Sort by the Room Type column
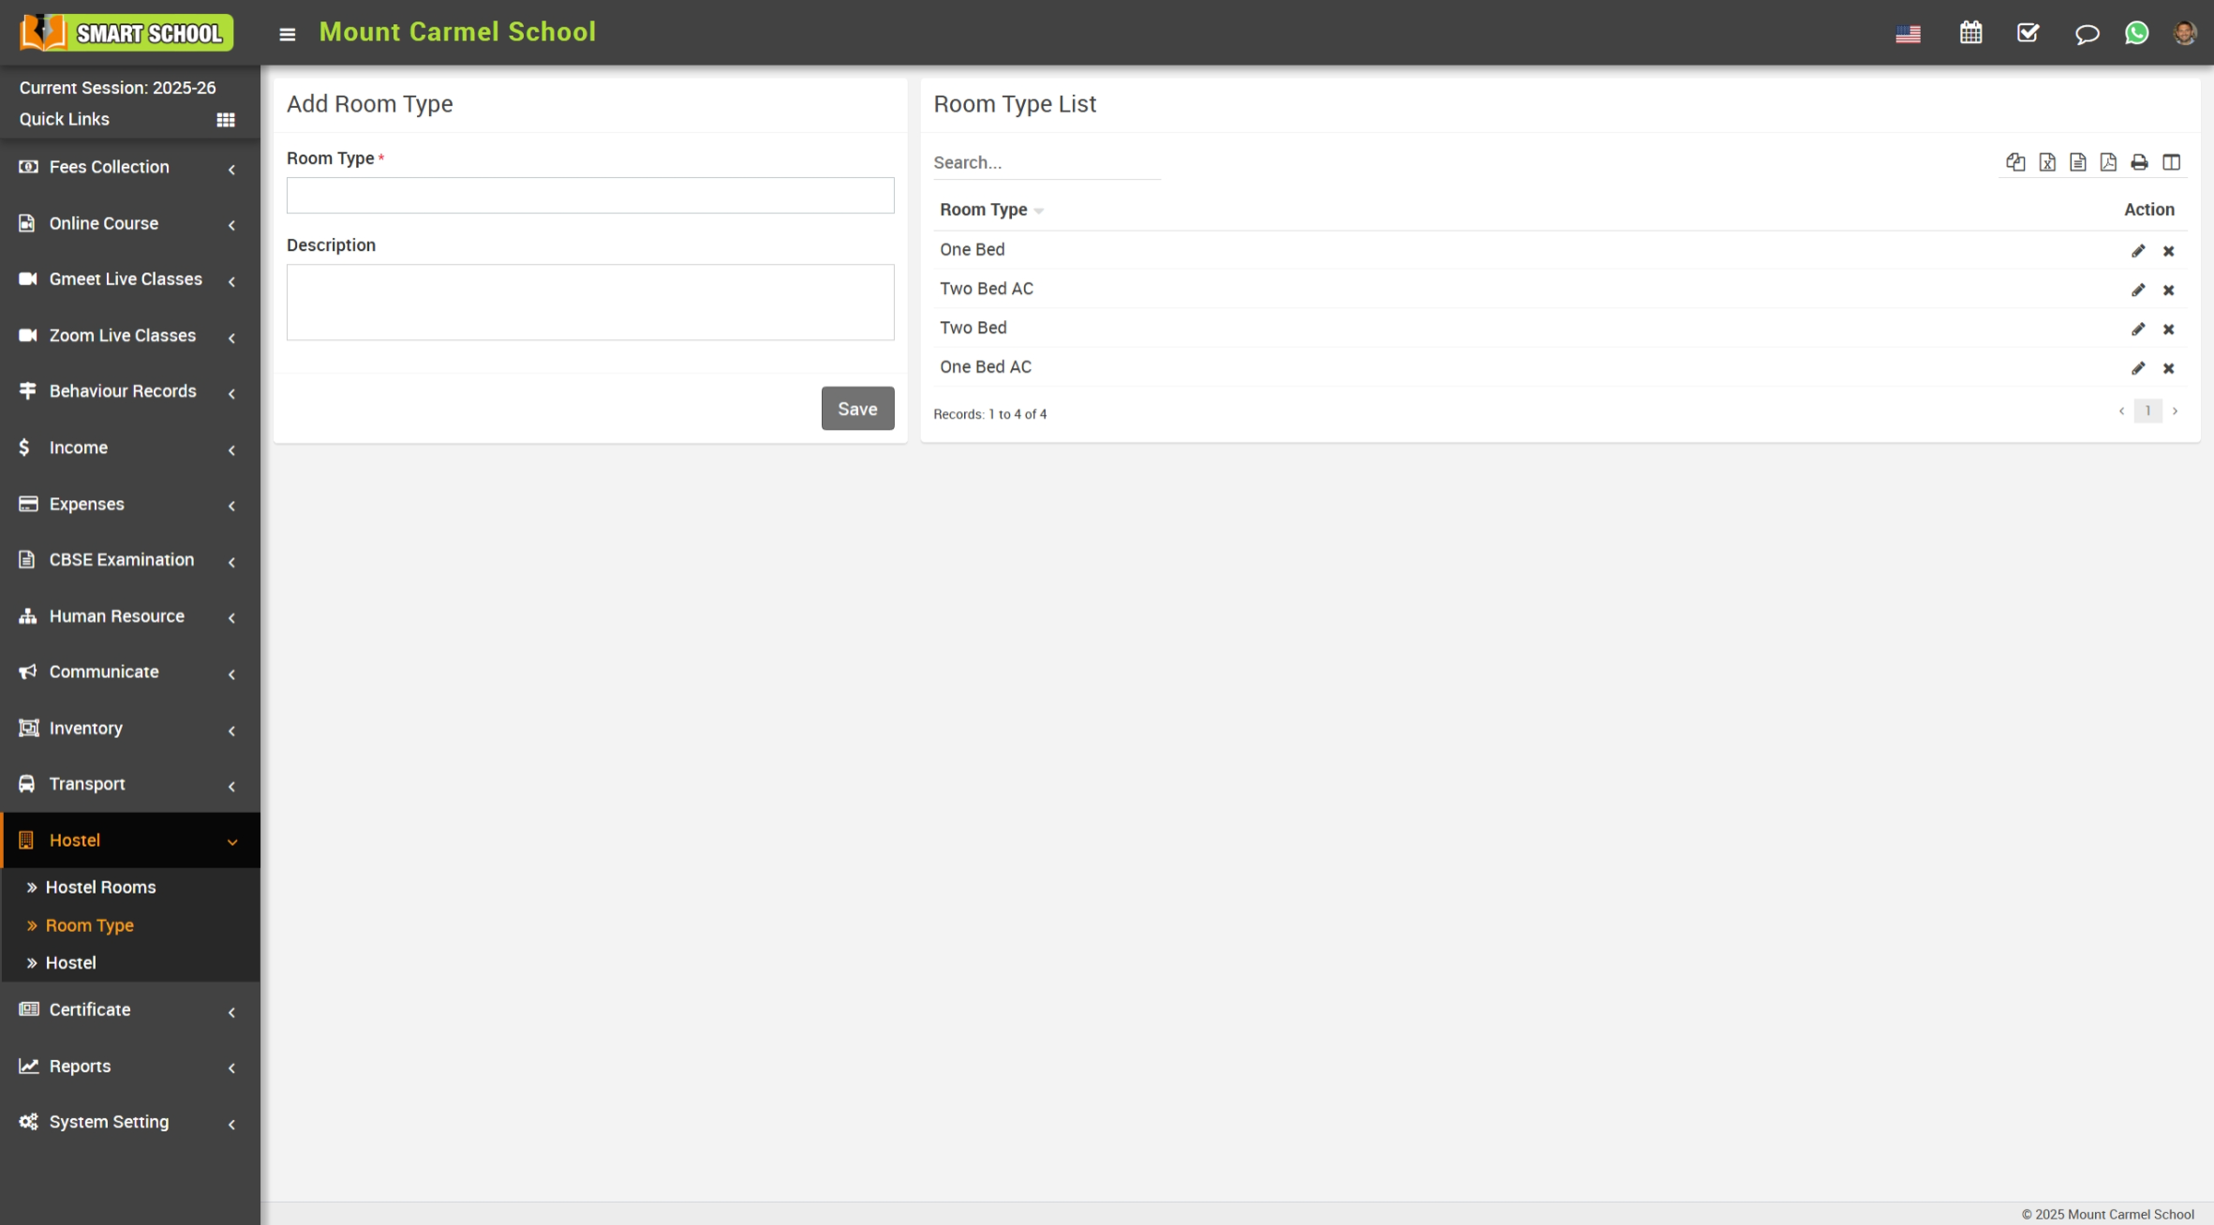This screenshot has height=1225, width=2214. click(991, 210)
